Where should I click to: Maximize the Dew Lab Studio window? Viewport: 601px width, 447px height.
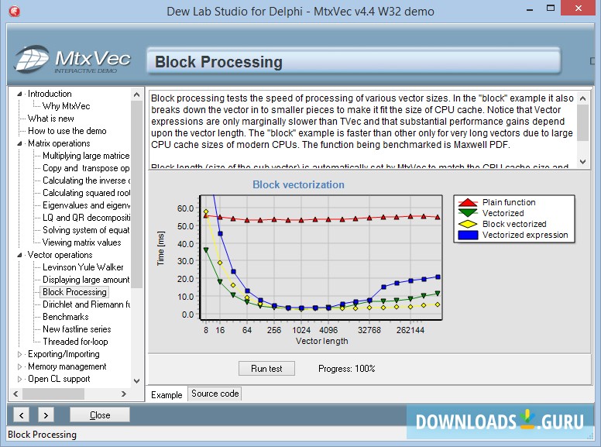[551, 9]
